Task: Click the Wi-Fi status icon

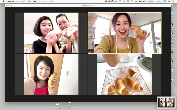Action: [128, 1]
